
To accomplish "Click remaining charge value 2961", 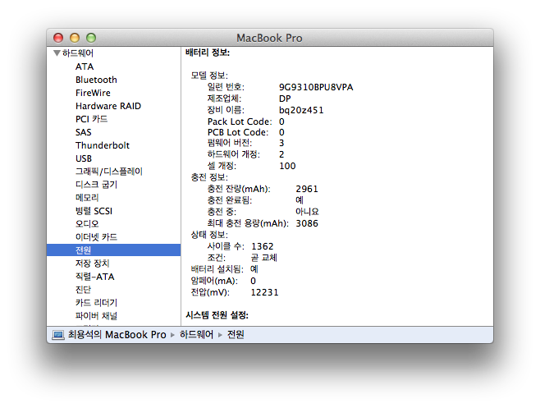I will click(x=307, y=189).
